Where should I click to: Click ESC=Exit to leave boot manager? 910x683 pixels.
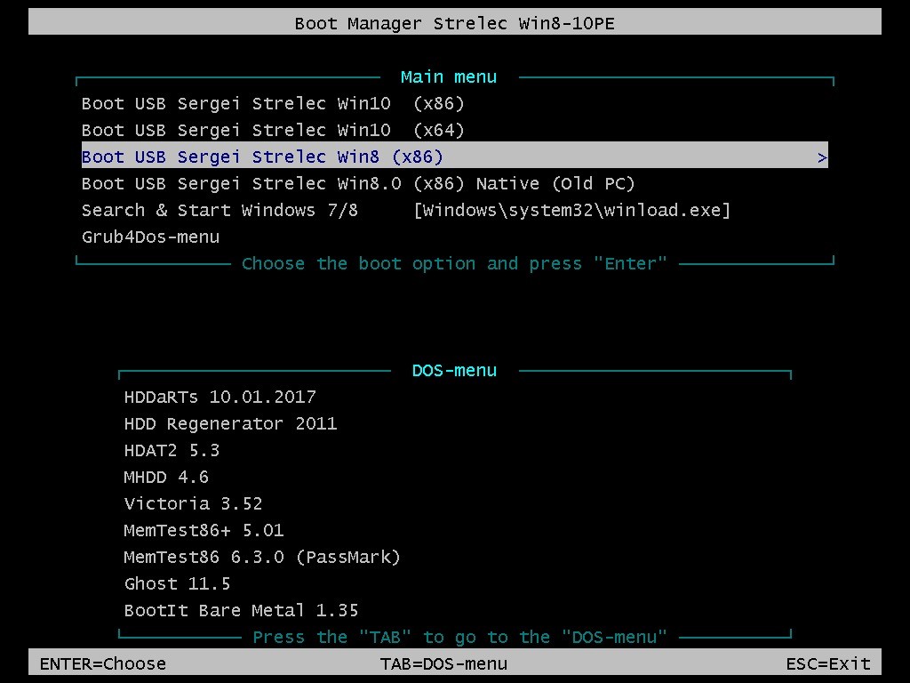tap(827, 663)
